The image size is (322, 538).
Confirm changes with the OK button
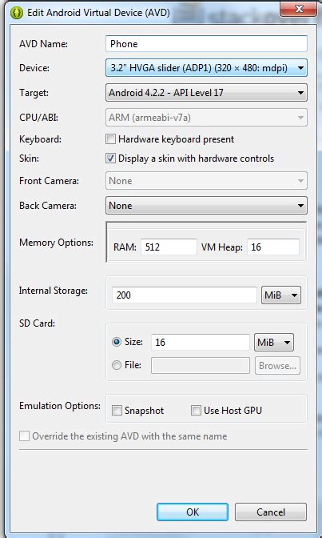193,512
